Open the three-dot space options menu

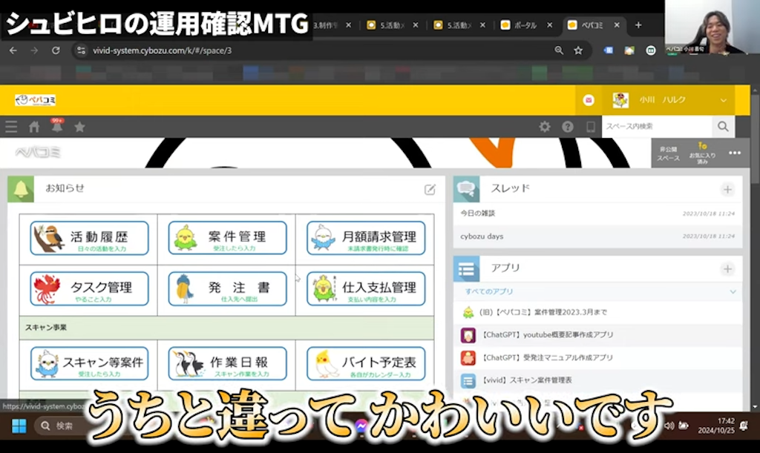click(x=735, y=152)
